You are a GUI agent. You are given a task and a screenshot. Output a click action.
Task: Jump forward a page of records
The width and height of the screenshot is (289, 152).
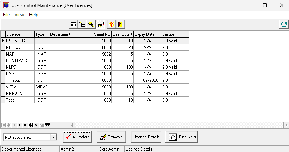coord(25,125)
